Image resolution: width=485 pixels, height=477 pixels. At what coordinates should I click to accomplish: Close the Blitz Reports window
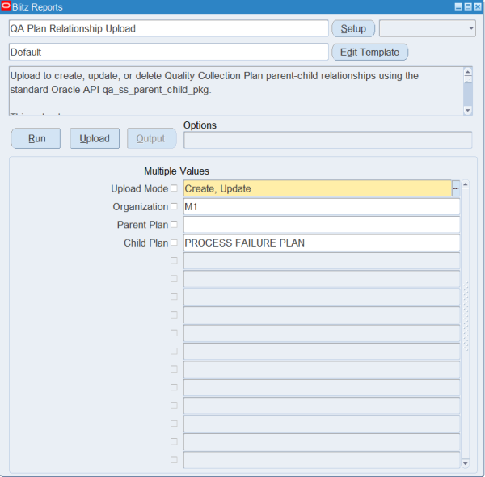pyautogui.click(x=478, y=6)
